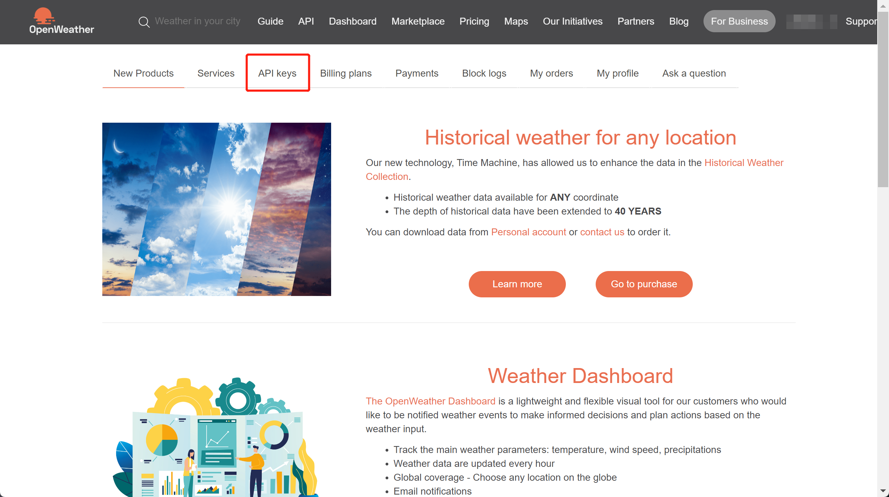Image resolution: width=889 pixels, height=497 pixels.
Task: Open the For Business button
Action: (739, 21)
